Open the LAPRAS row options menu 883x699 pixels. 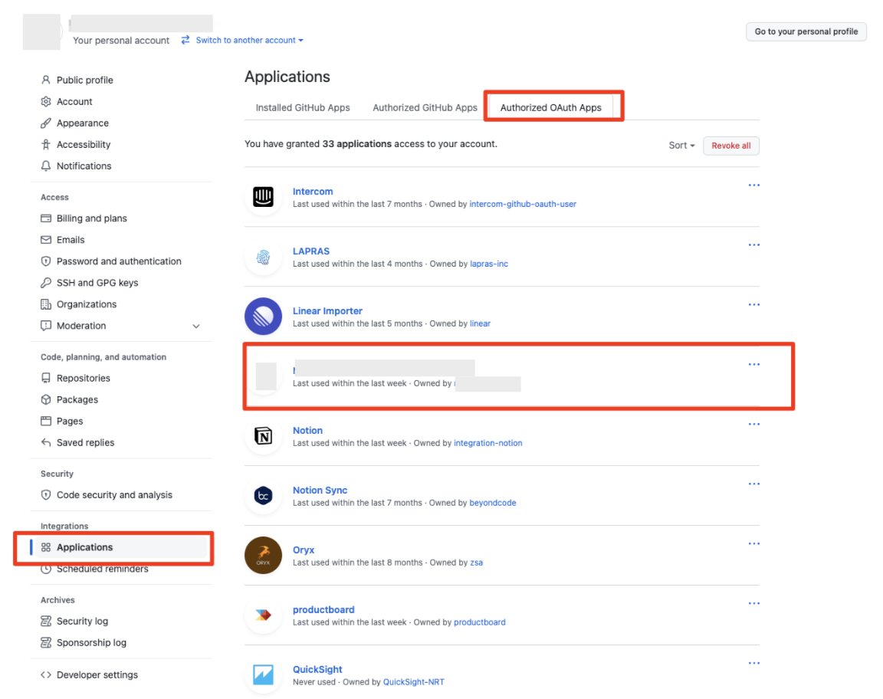[x=754, y=245]
